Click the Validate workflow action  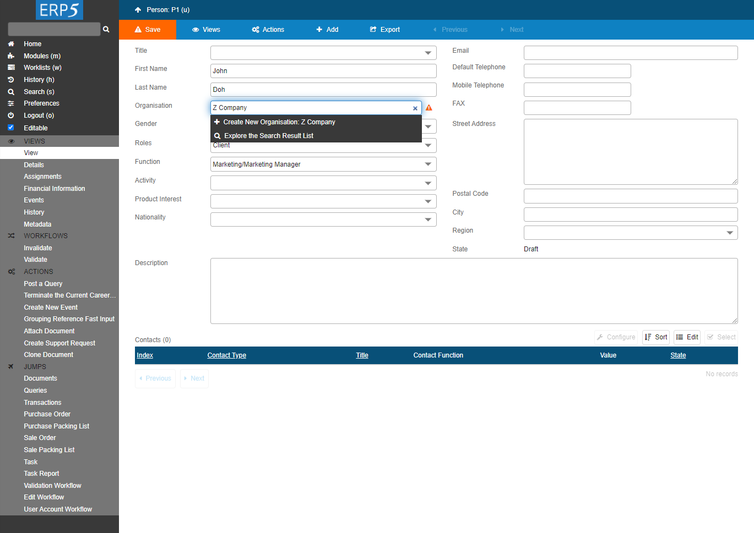pos(59,260)
